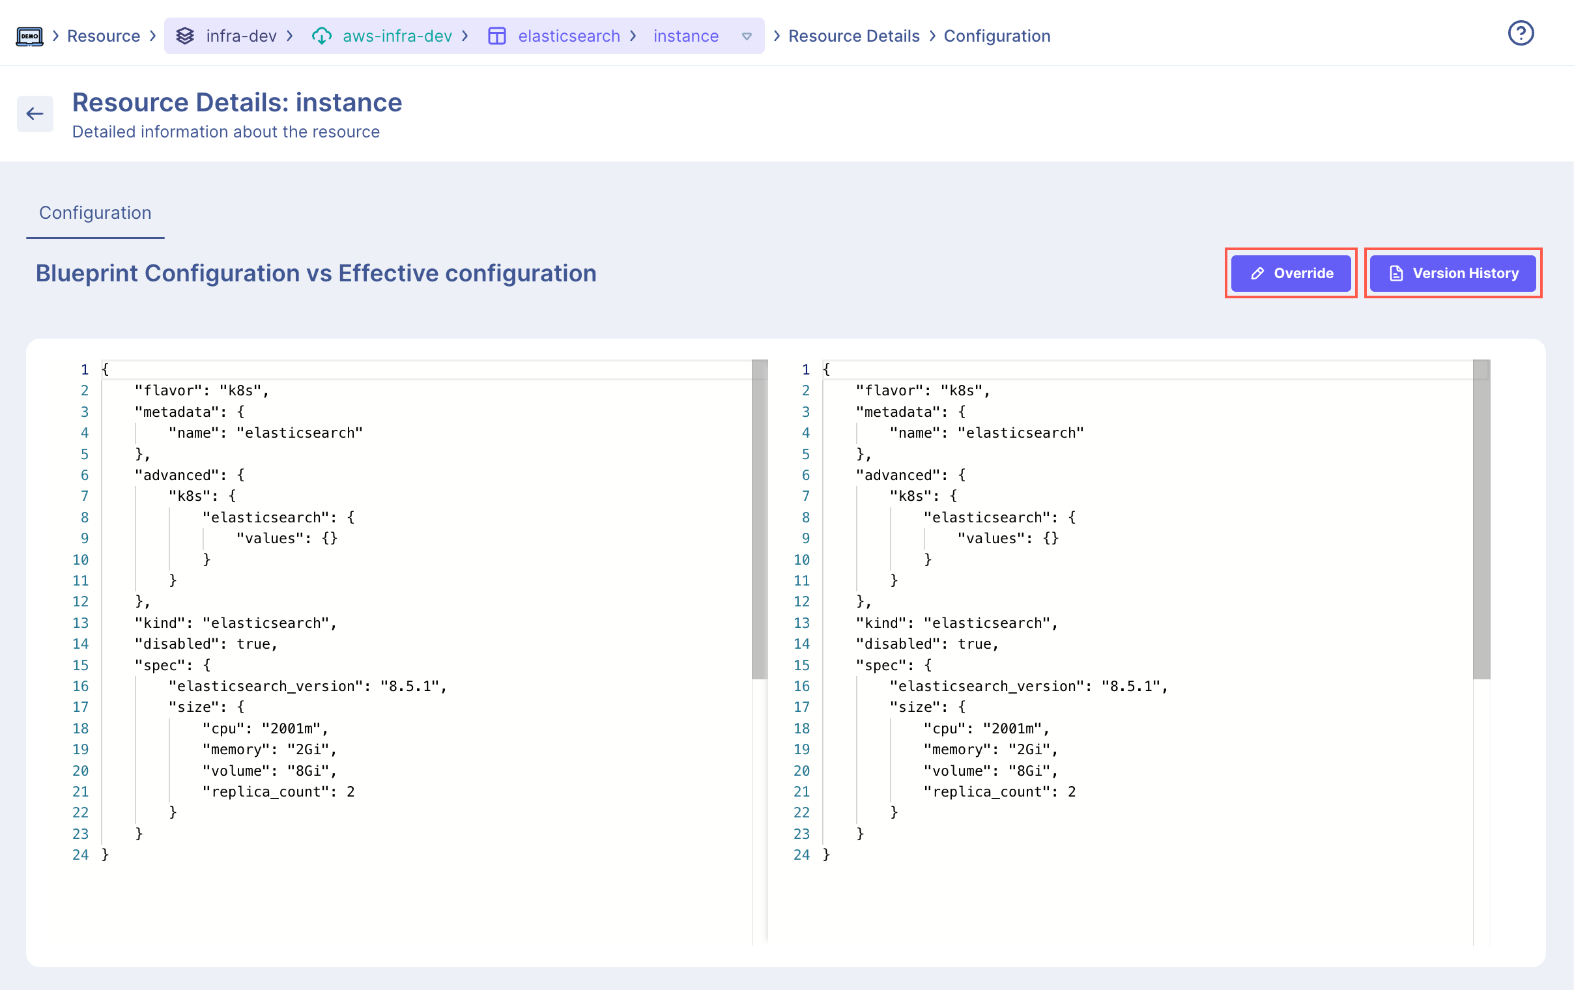Click the aws-infra-dev cloud icon
Image resolution: width=1574 pixels, height=990 pixels.
pos(322,36)
